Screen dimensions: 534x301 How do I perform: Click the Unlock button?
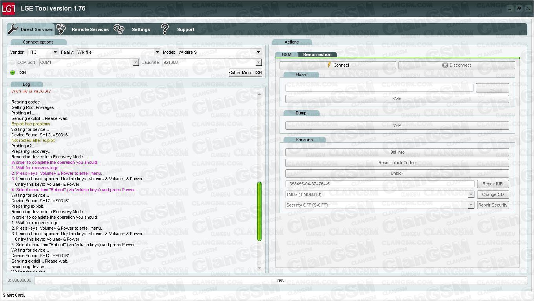click(397, 173)
